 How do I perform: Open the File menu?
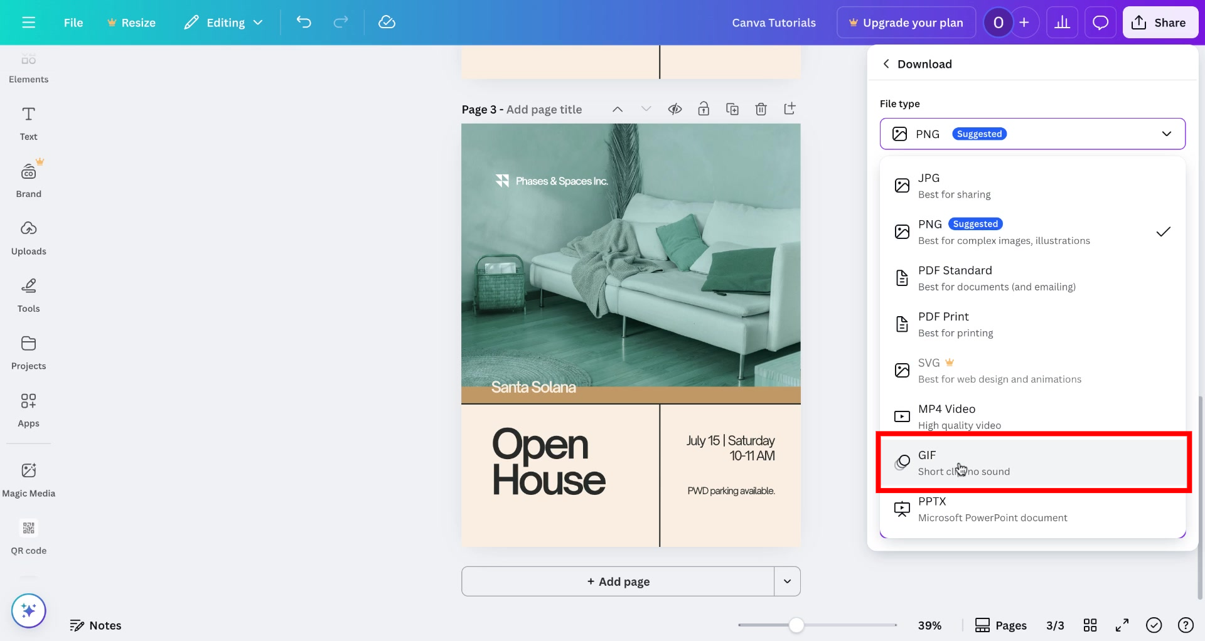(73, 22)
